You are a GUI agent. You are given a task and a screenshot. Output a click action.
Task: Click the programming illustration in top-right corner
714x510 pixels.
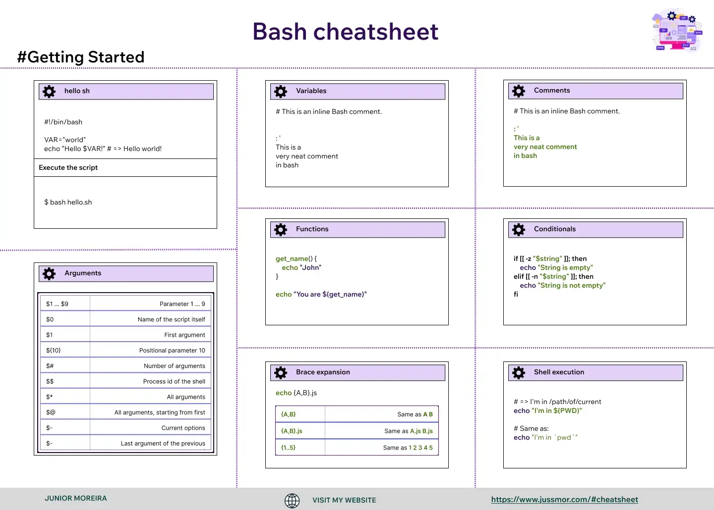click(677, 31)
